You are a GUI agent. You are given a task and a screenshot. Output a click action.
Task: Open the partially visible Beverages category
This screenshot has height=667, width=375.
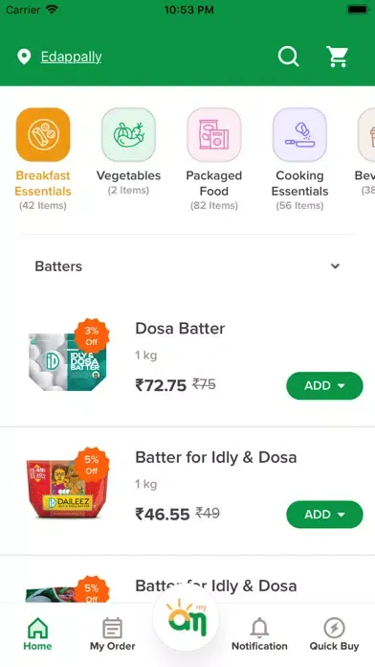pos(366,134)
